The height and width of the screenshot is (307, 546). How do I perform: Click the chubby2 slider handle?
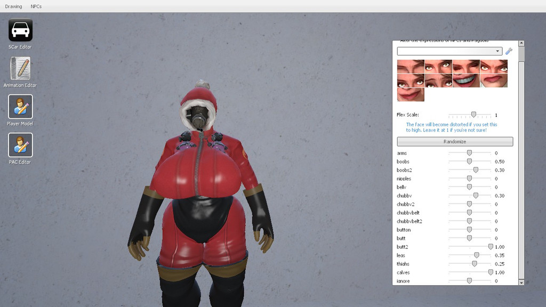coord(469,204)
